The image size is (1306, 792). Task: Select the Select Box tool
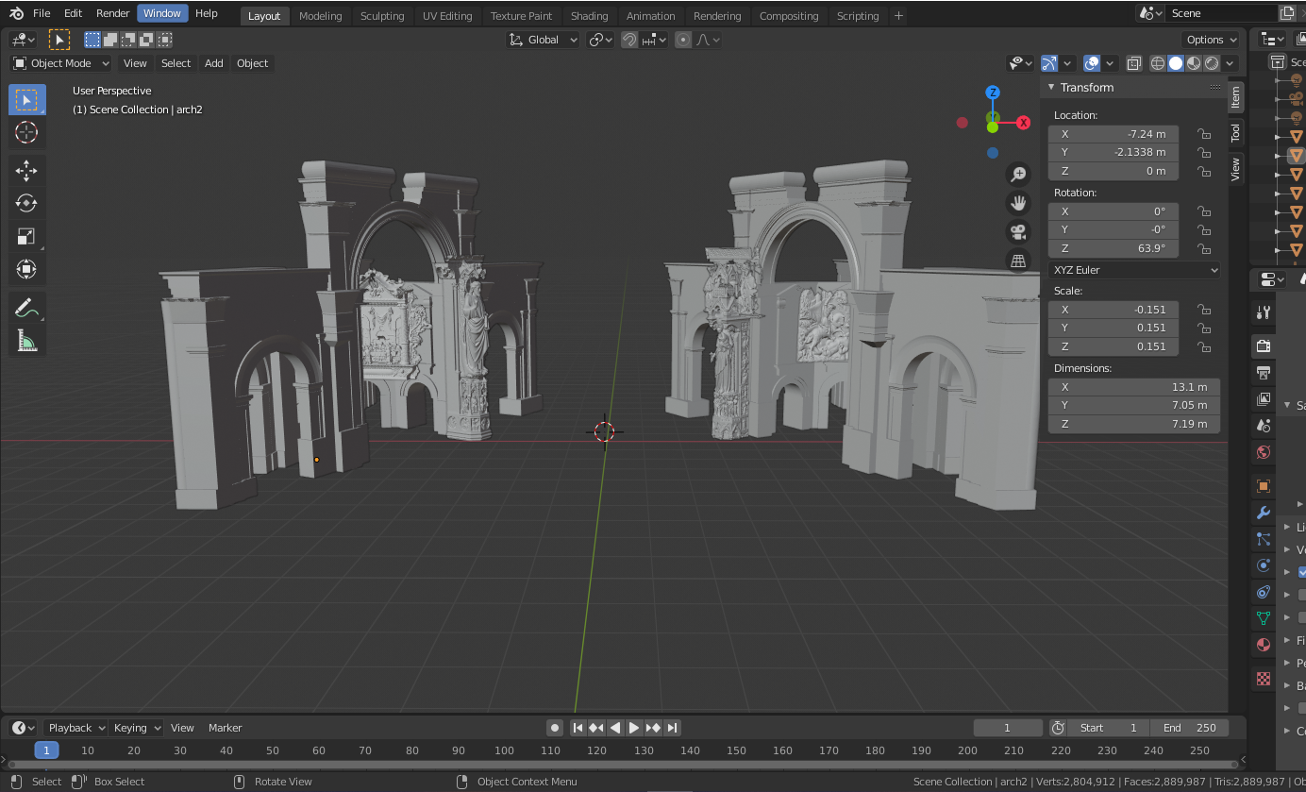(x=26, y=100)
